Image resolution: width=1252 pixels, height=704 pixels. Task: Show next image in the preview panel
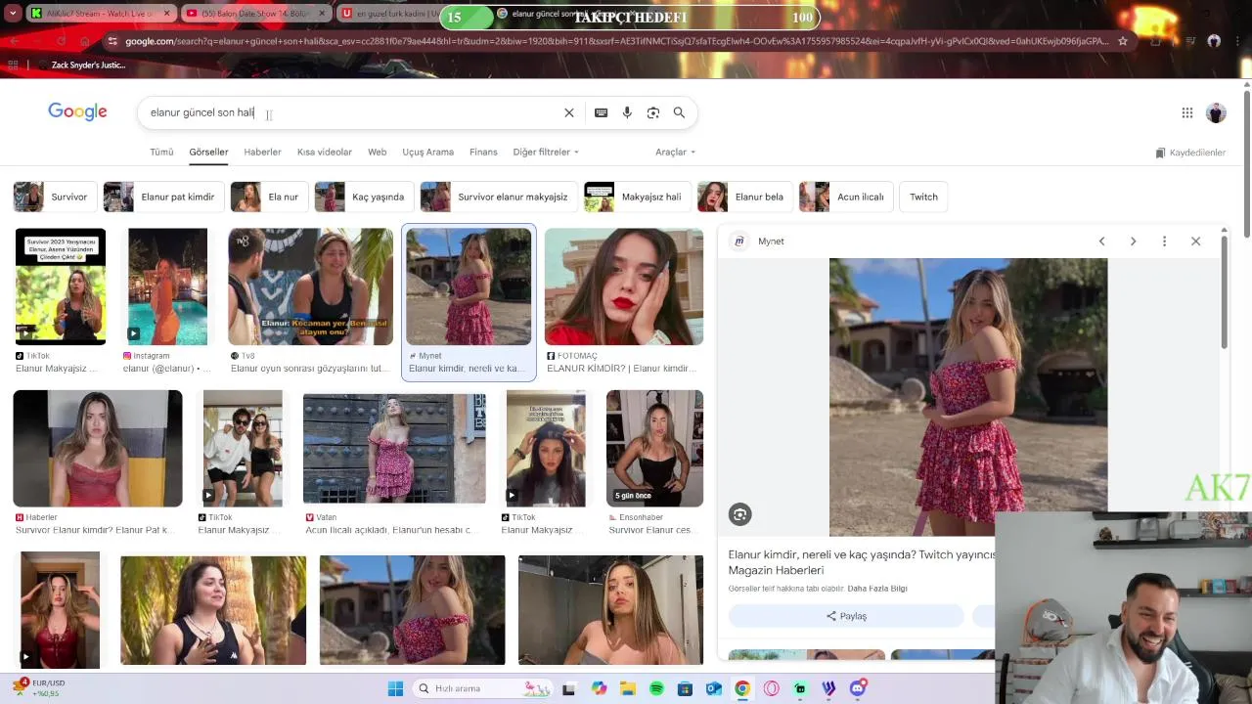[1133, 242]
